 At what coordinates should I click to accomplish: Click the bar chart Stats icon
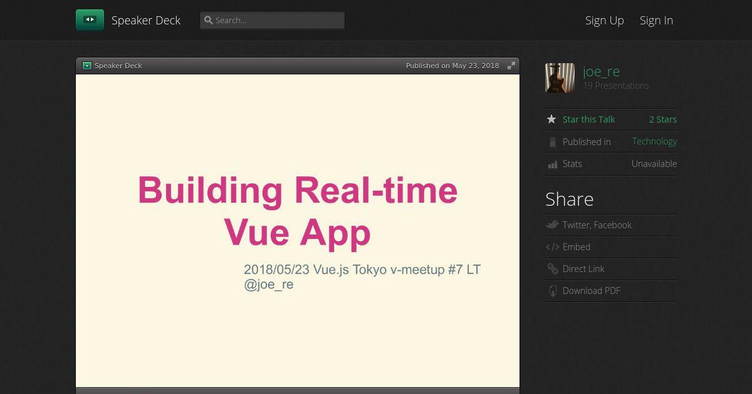point(552,164)
